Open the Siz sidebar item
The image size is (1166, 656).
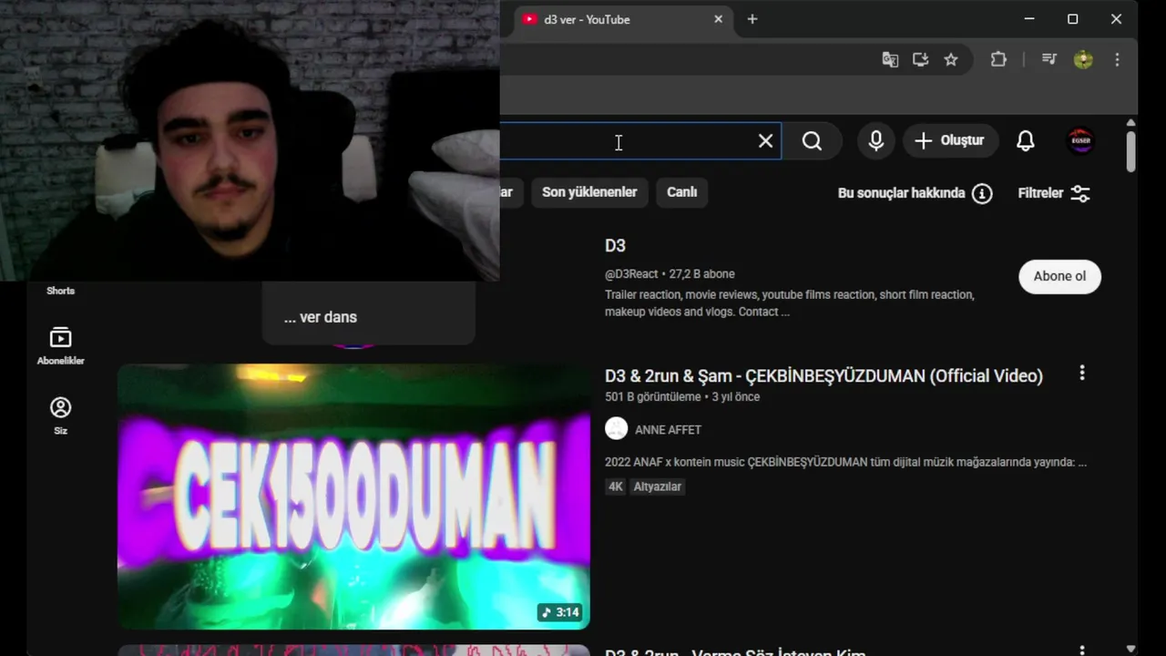60,416
